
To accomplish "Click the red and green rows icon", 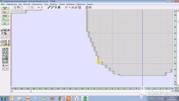I will pos(56,8).
